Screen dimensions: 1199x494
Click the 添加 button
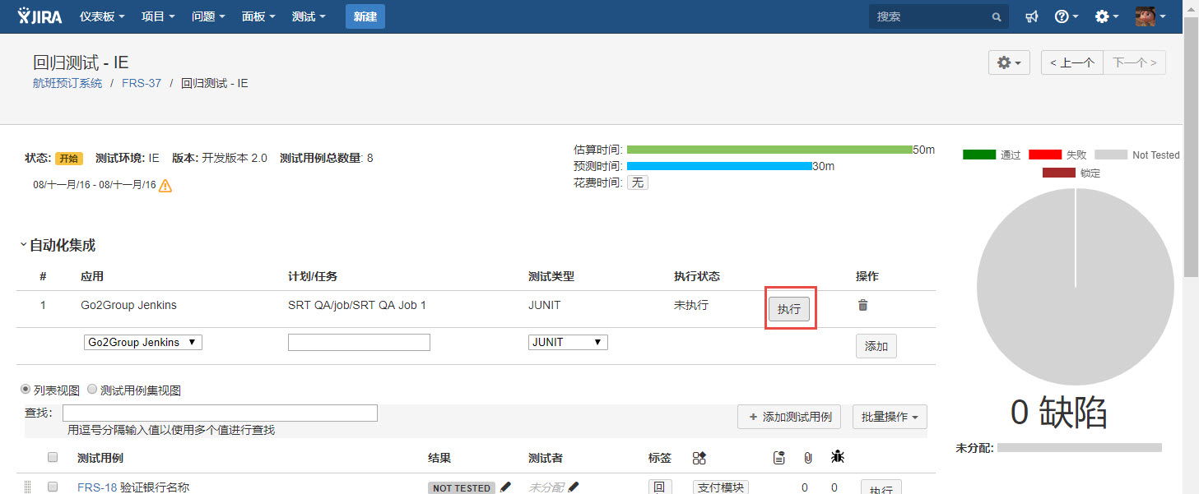[x=876, y=346]
